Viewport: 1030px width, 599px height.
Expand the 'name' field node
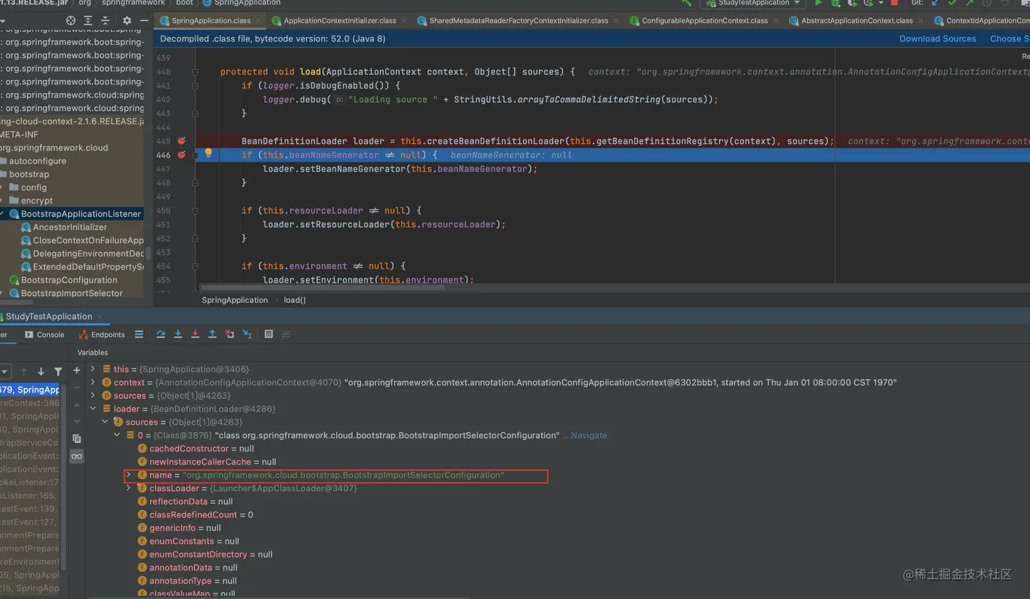(x=129, y=475)
